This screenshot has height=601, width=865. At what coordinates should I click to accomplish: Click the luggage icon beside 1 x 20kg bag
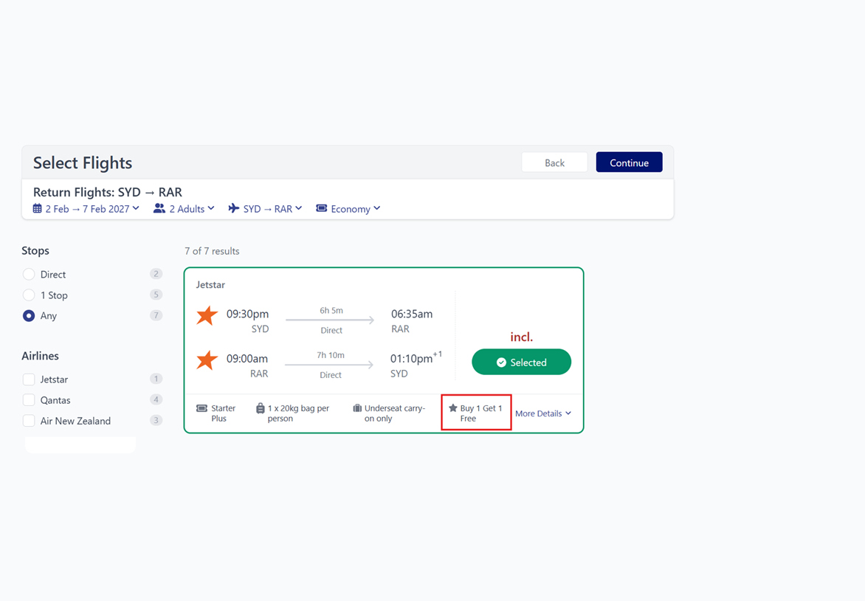[261, 408]
